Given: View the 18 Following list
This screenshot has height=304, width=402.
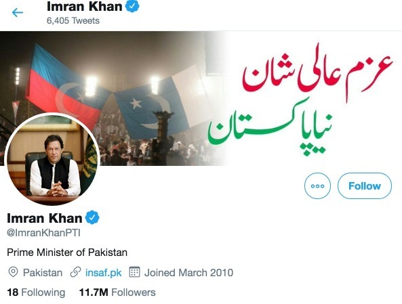Looking at the screenshot, I should 36,292.
